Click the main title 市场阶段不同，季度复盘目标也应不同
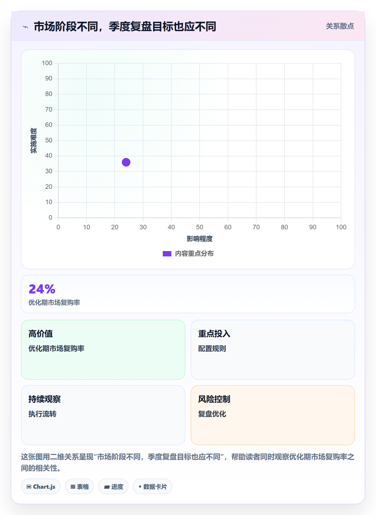This screenshot has height=515, width=376. click(125, 27)
